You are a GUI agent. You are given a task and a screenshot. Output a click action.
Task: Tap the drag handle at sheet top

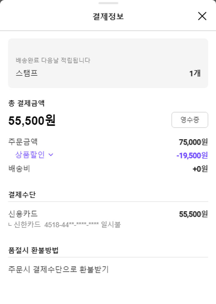point(108,3)
